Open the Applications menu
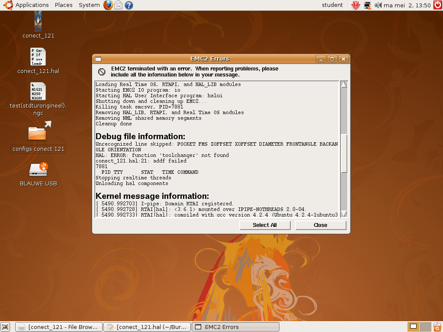 click(26, 5)
